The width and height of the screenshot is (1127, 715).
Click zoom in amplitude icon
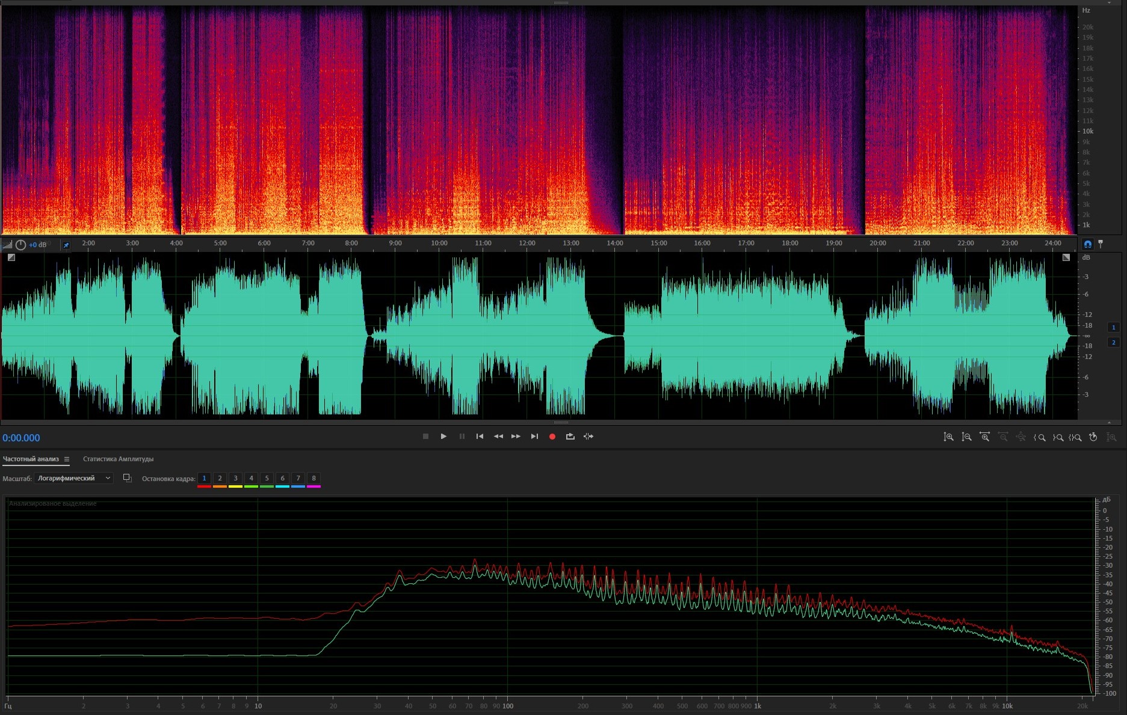[x=948, y=437]
